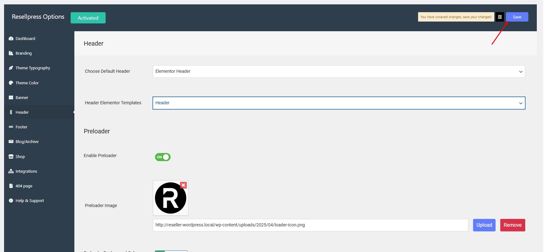Go to the Blog/Archive menu item
544x252 pixels.
point(27,142)
